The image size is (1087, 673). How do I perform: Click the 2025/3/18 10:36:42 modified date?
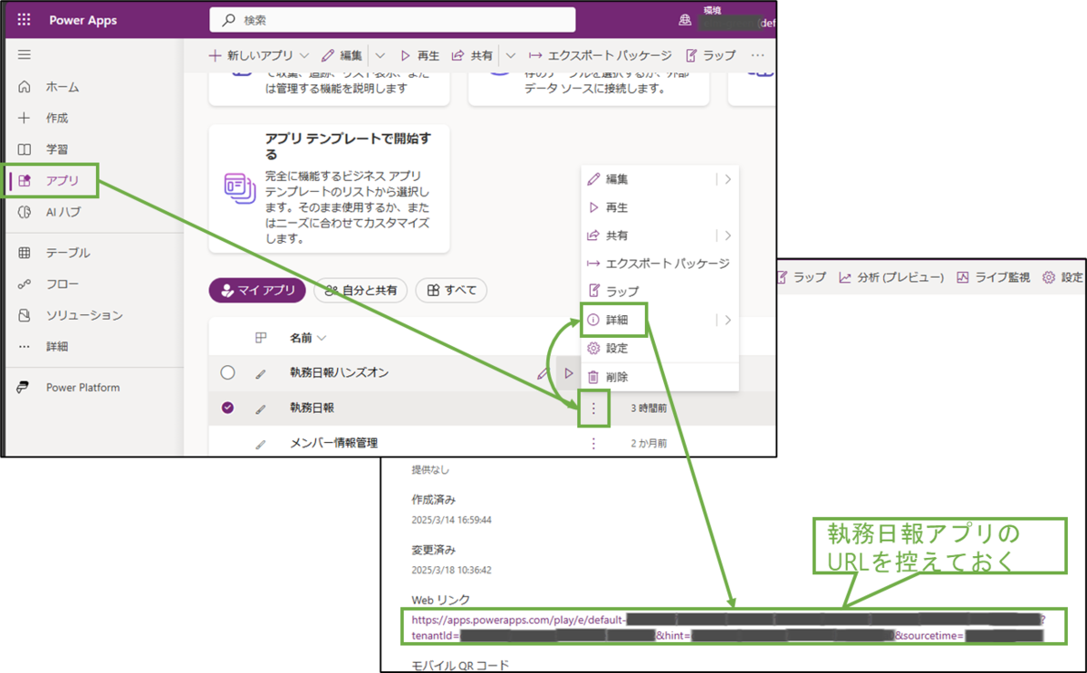(x=451, y=571)
